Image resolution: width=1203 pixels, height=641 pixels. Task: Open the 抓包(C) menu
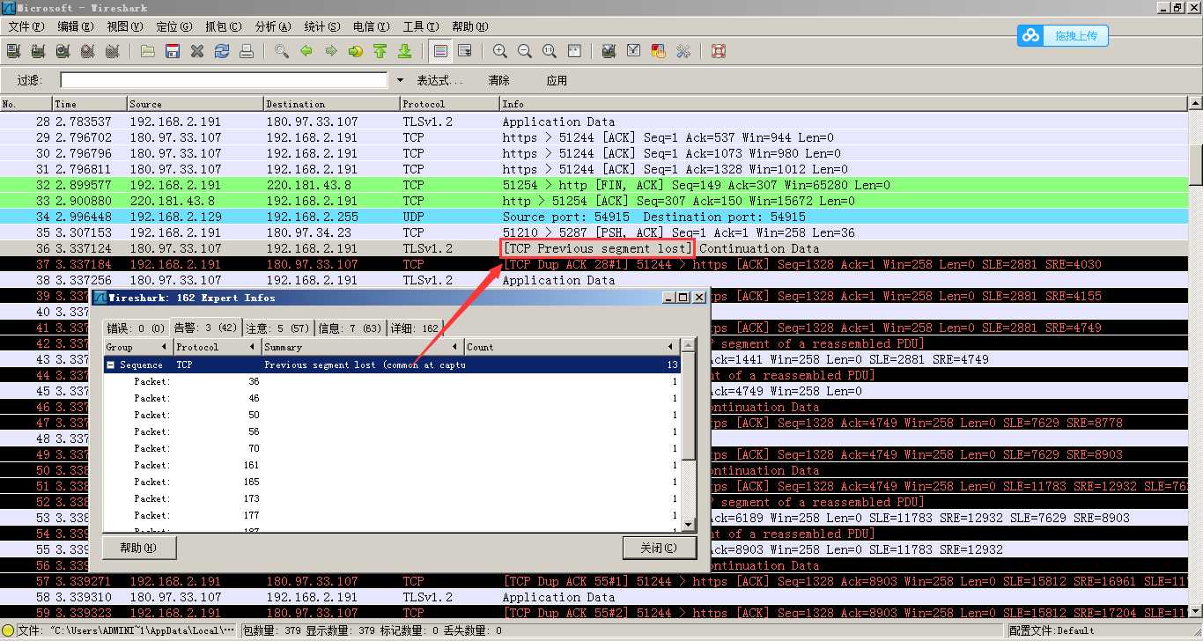(223, 26)
